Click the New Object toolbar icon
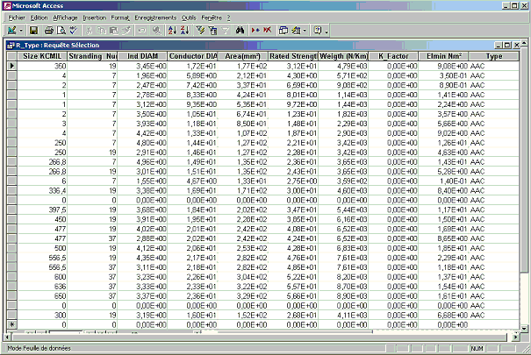 click(x=297, y=31)
